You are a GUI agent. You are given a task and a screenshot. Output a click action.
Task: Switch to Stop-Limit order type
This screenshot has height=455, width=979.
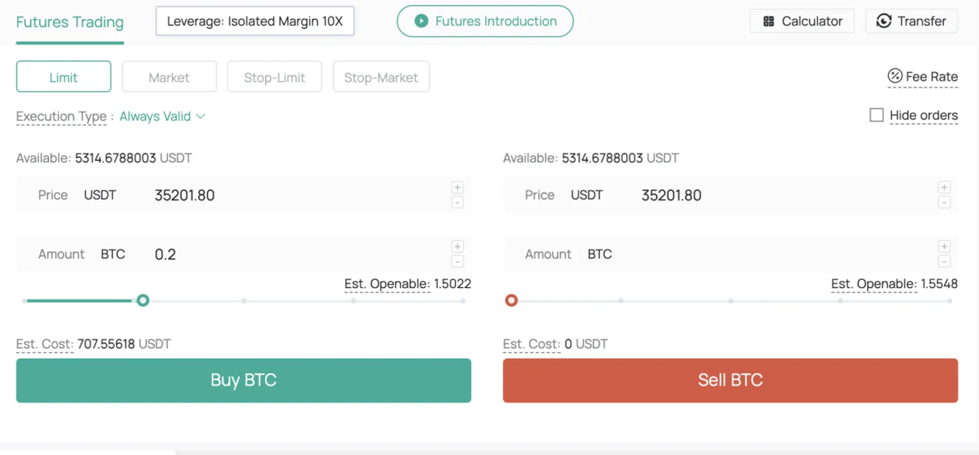274,77
